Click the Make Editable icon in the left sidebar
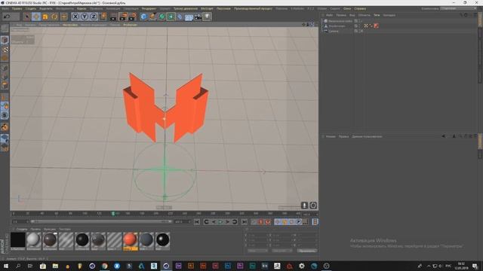This screenshot has width=483, height=271. click(5, 29)
